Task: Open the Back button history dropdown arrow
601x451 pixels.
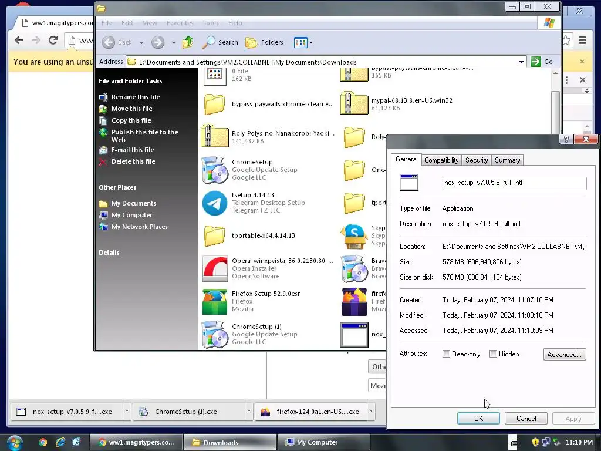Action: (141, 42)
